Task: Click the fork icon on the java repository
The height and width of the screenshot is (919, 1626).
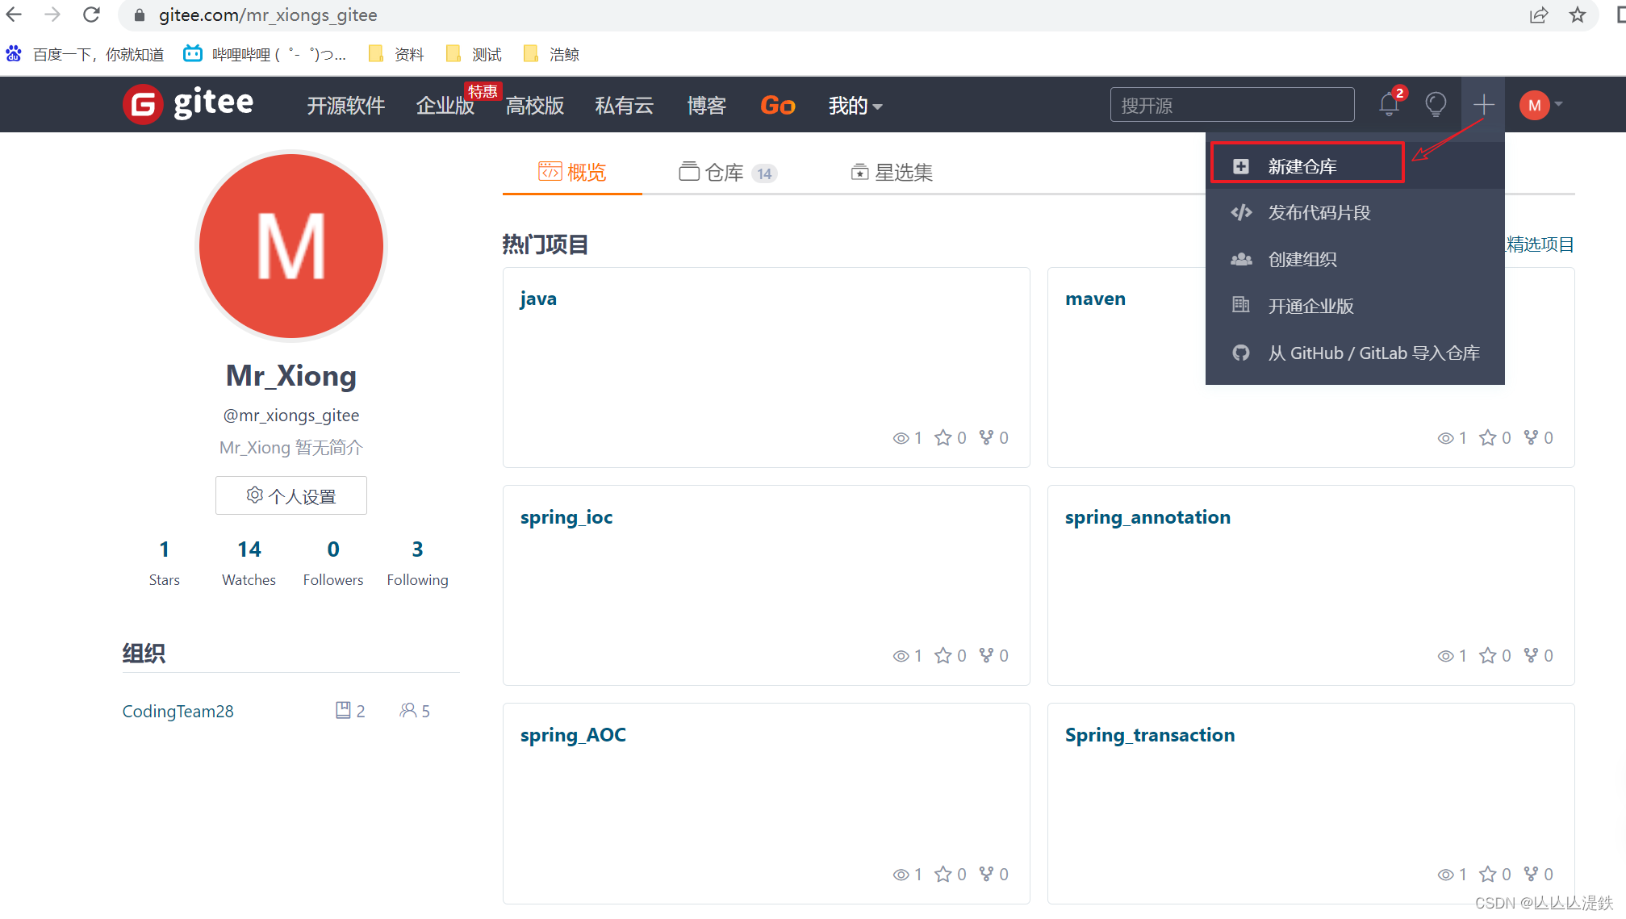Action: click(987, 437)
